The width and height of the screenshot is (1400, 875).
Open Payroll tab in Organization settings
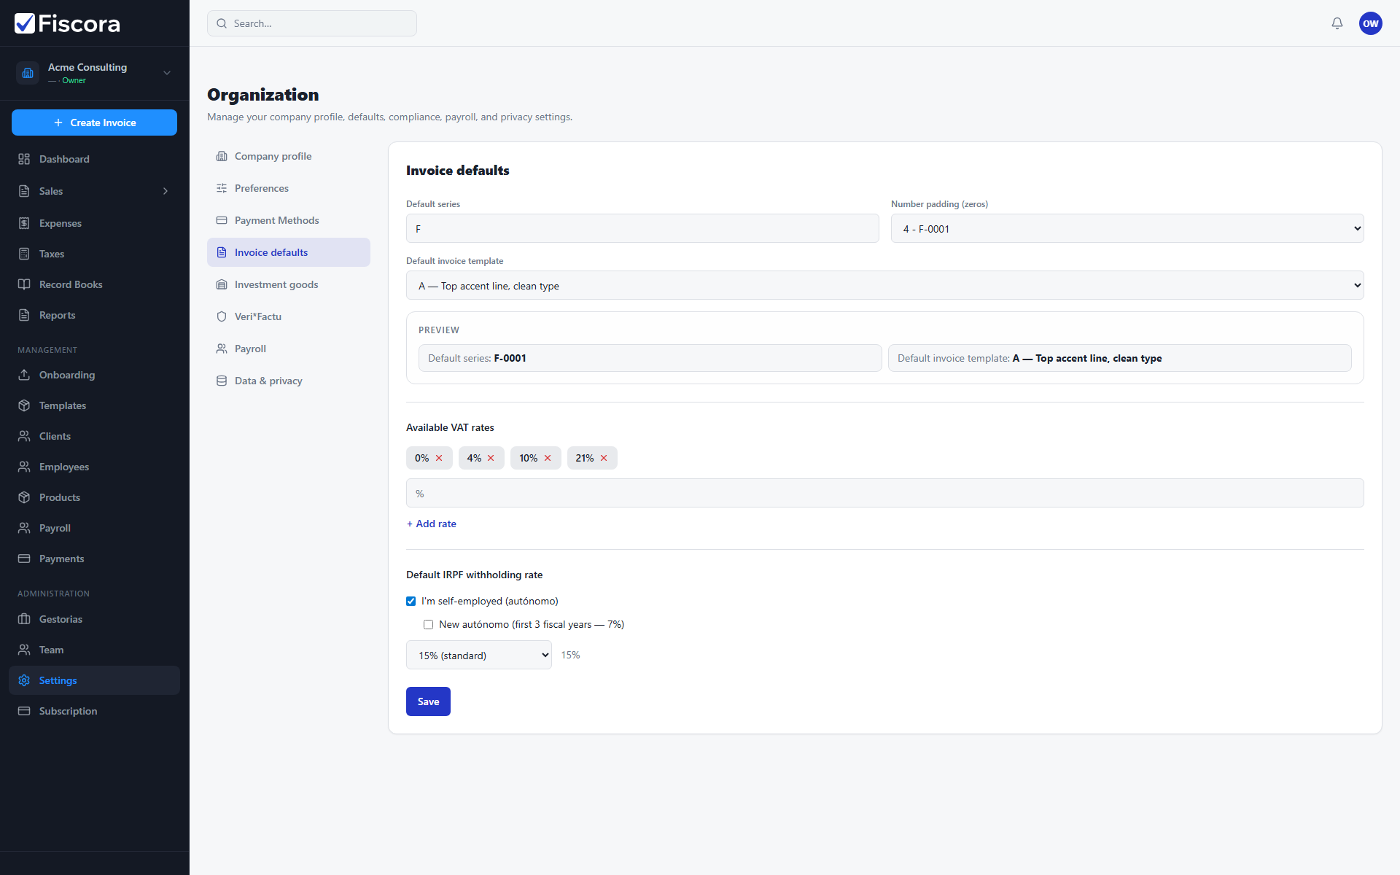click(x=289, y=349)
